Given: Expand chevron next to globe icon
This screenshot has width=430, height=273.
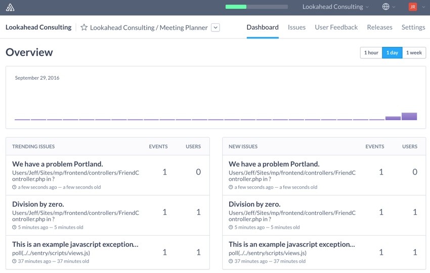Looking at the screenshot, I should [x=394, y=7].
